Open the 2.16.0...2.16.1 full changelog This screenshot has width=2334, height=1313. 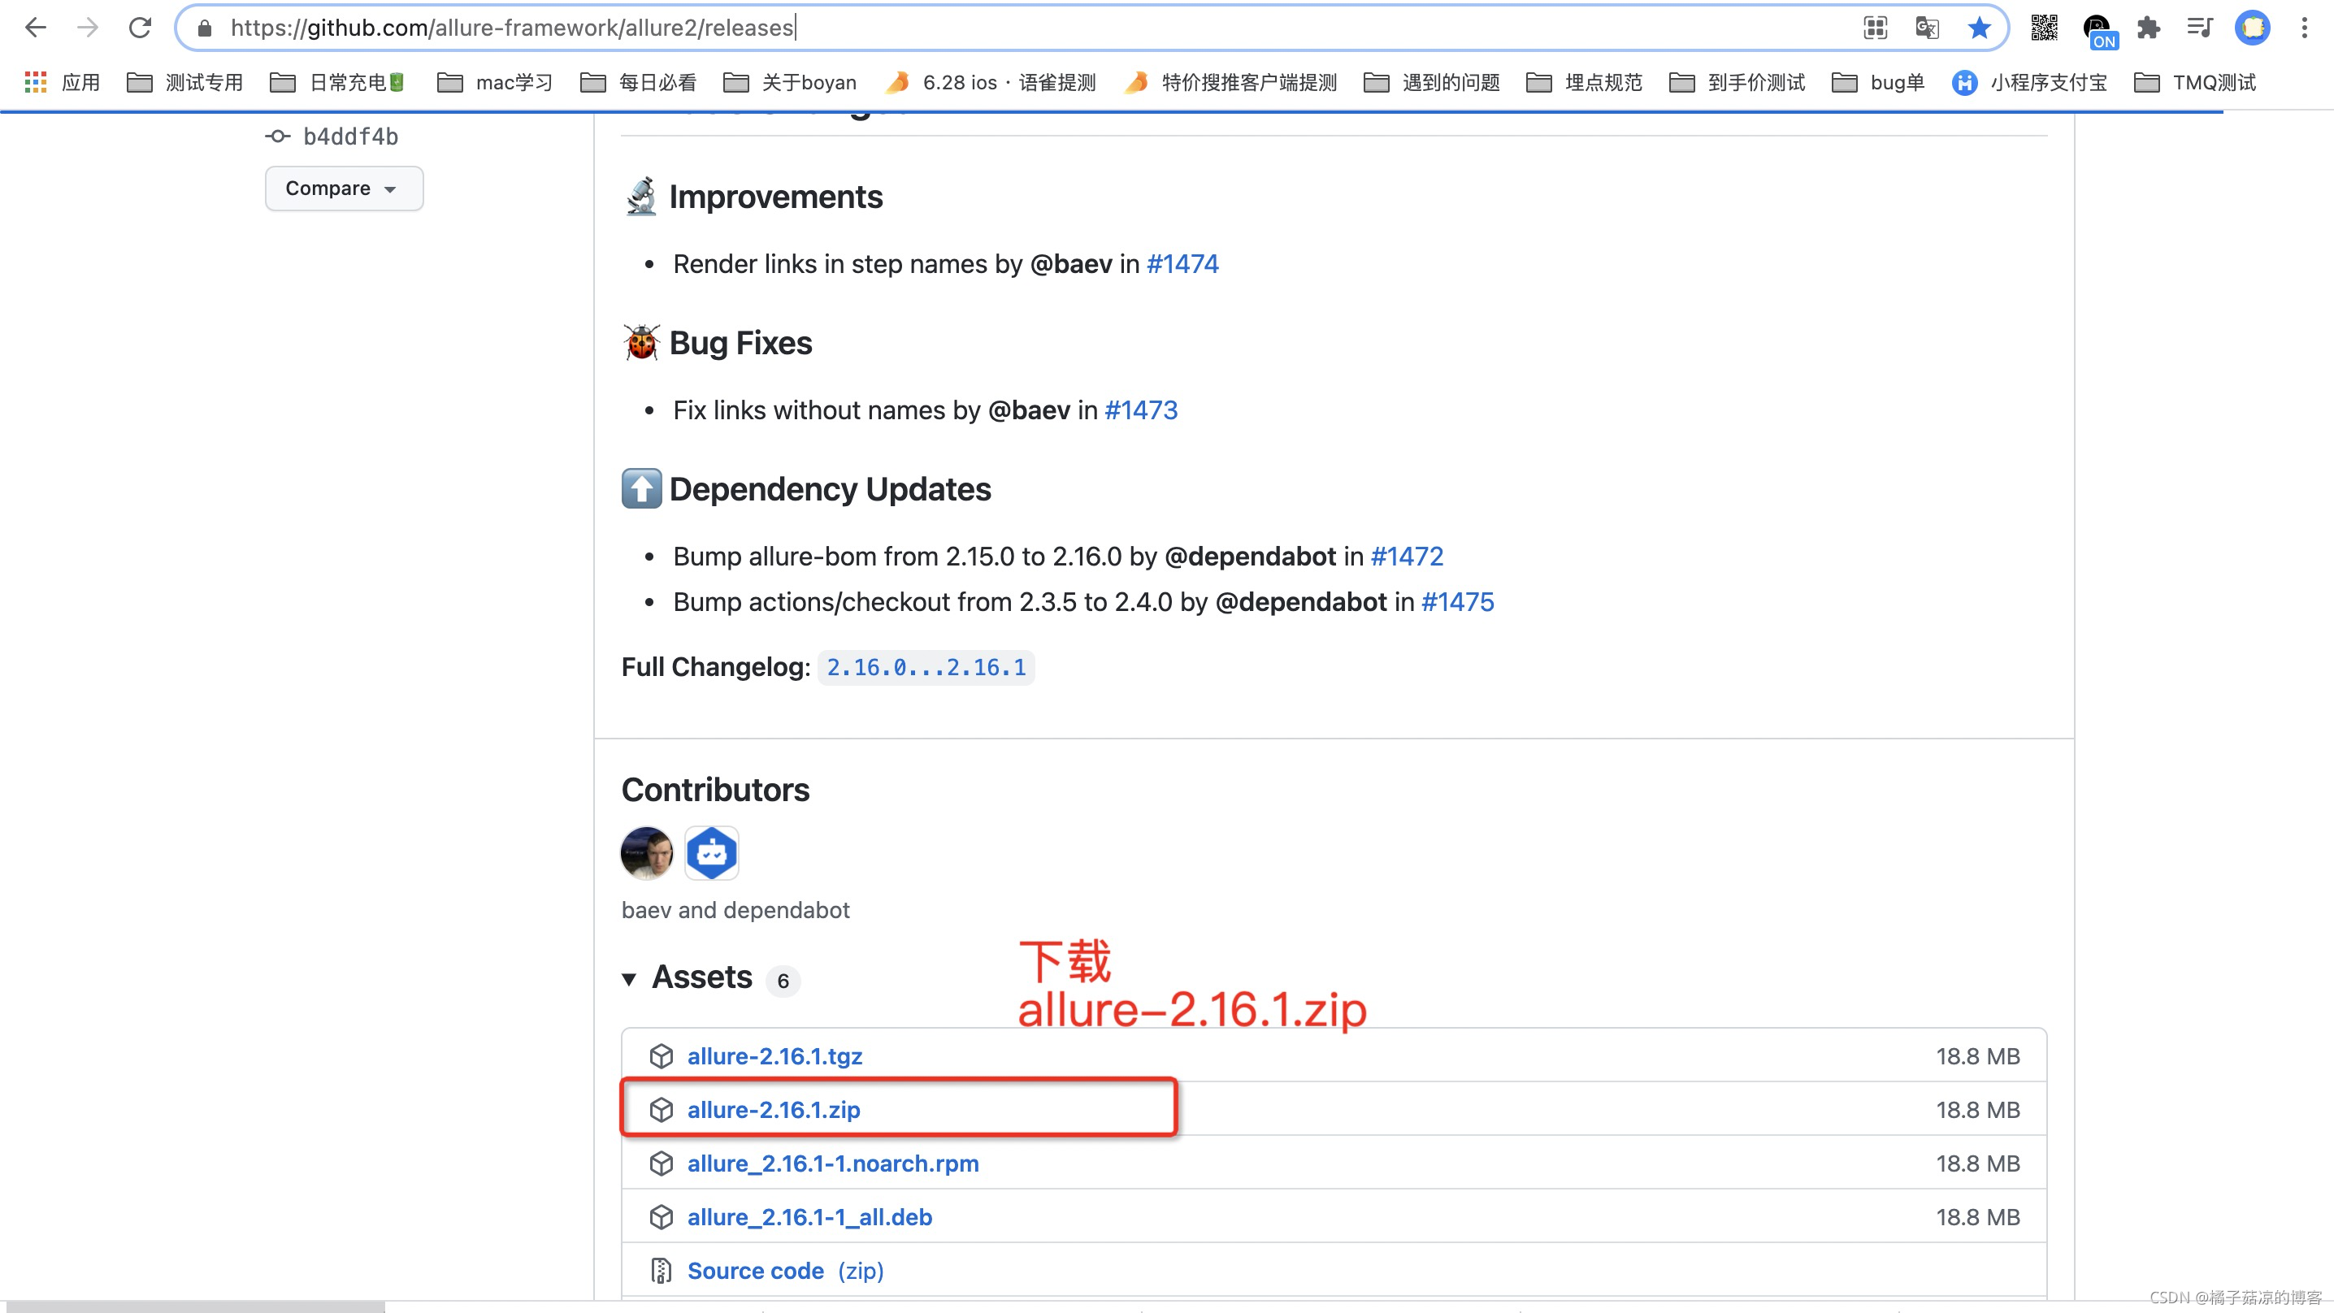tap(926, 668)
